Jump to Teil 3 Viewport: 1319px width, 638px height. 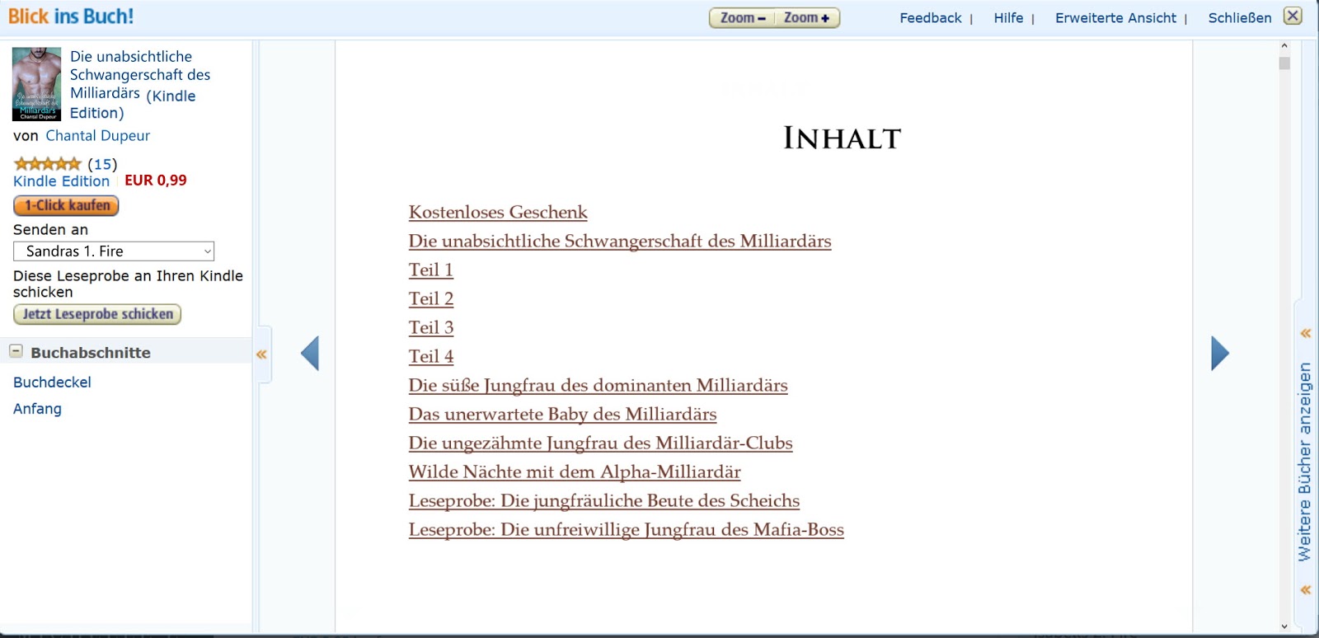coord(431,328)
